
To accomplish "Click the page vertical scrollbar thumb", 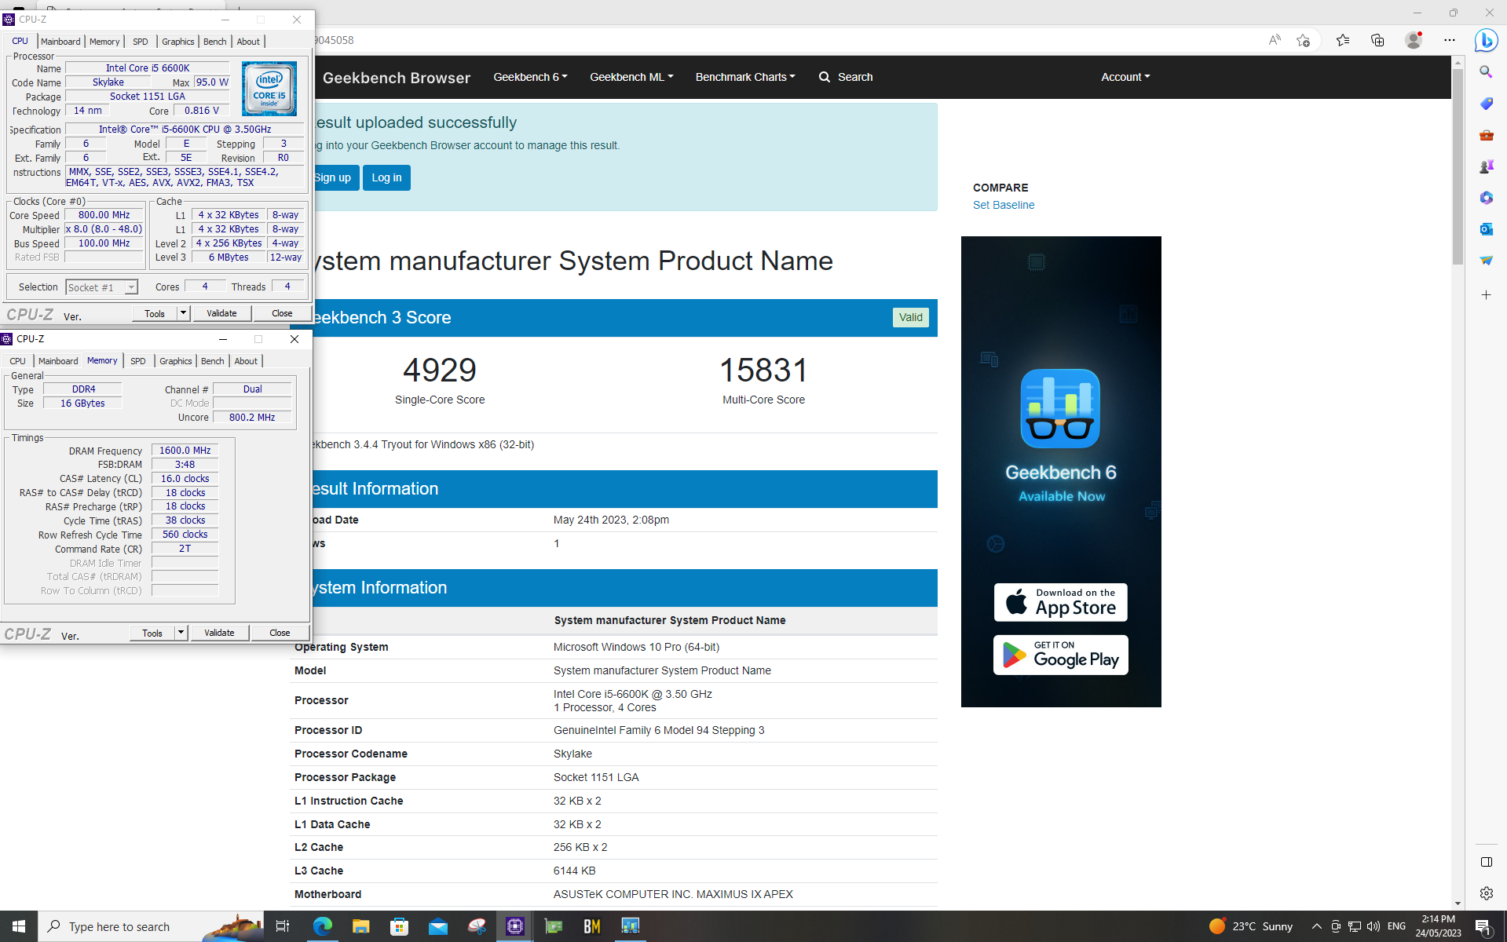I will point(1458,166).
